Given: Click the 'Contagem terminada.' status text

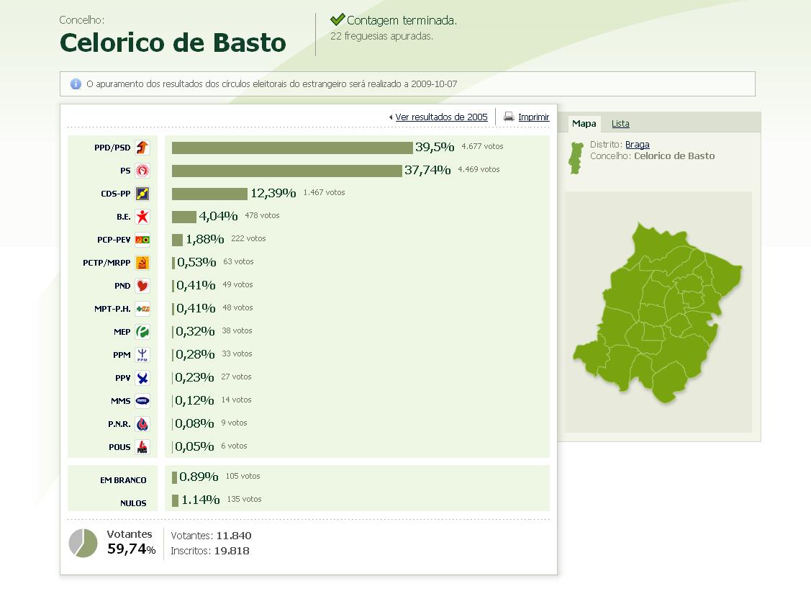Looking at the screenshot, I should coord(402,20).
